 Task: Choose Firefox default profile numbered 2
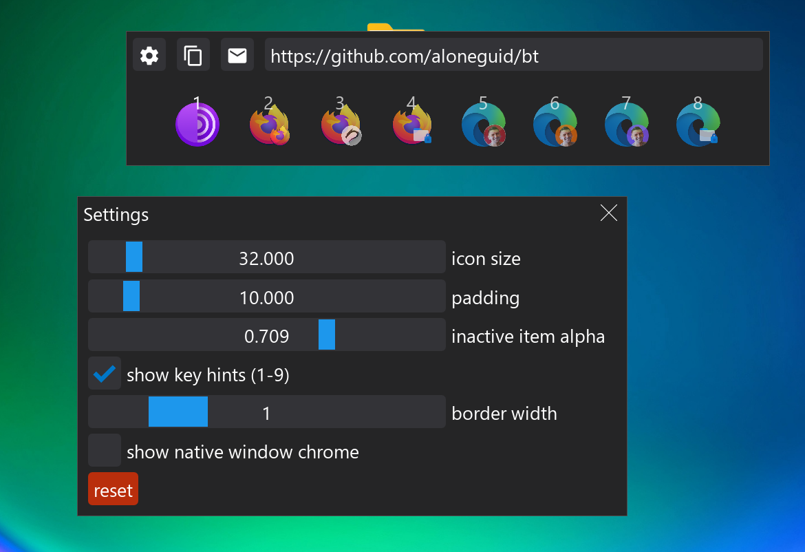coord(269,125)
